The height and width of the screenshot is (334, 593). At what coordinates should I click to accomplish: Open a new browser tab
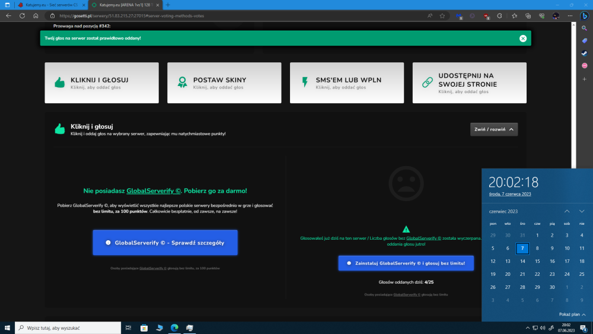(x=168, y=5)
